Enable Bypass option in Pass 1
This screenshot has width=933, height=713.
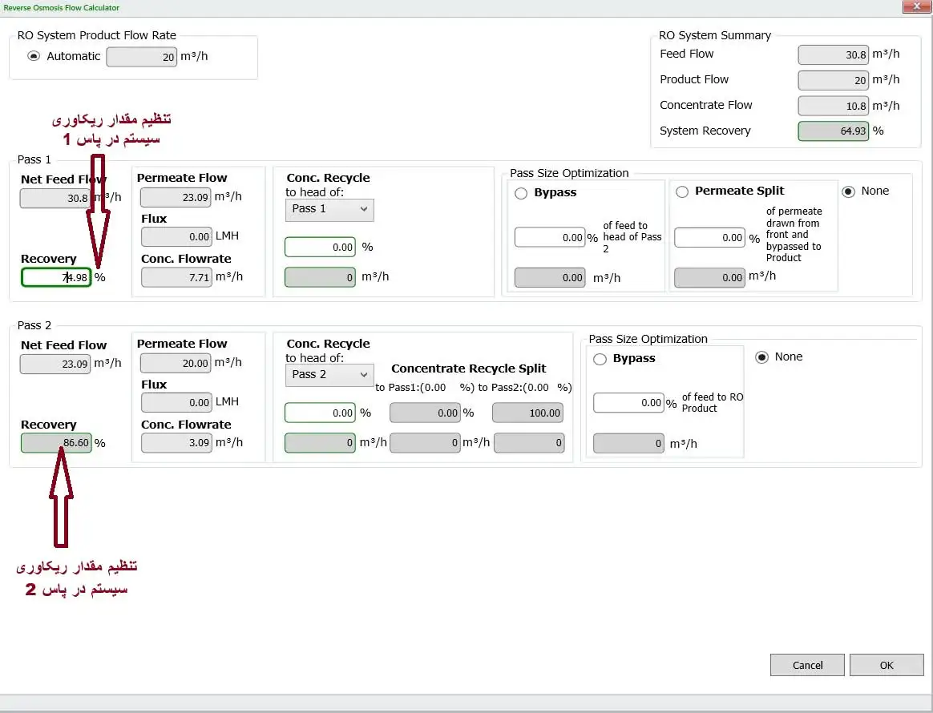pos(521,193)
